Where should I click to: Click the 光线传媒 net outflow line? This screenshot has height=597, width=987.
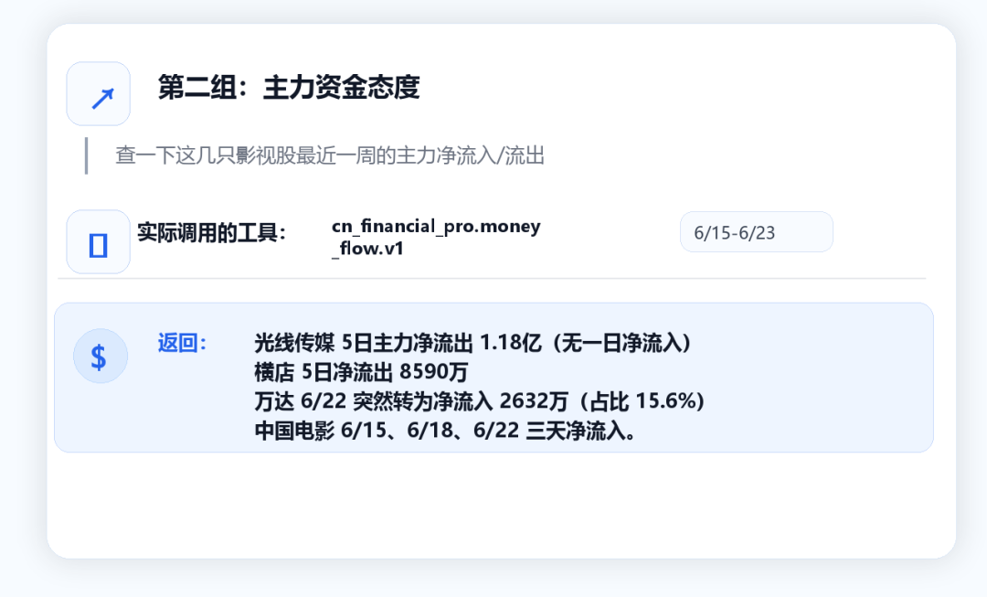point(472,343)
